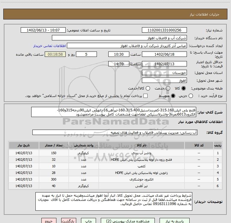
Task: Click quantity 10 in the کلمپ row
Action: tap(54, 166)
